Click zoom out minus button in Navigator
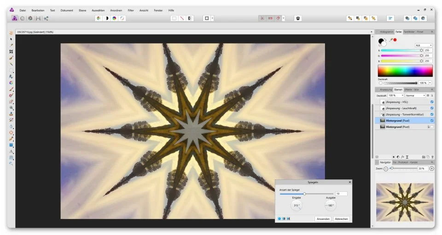 click(386, 168)
